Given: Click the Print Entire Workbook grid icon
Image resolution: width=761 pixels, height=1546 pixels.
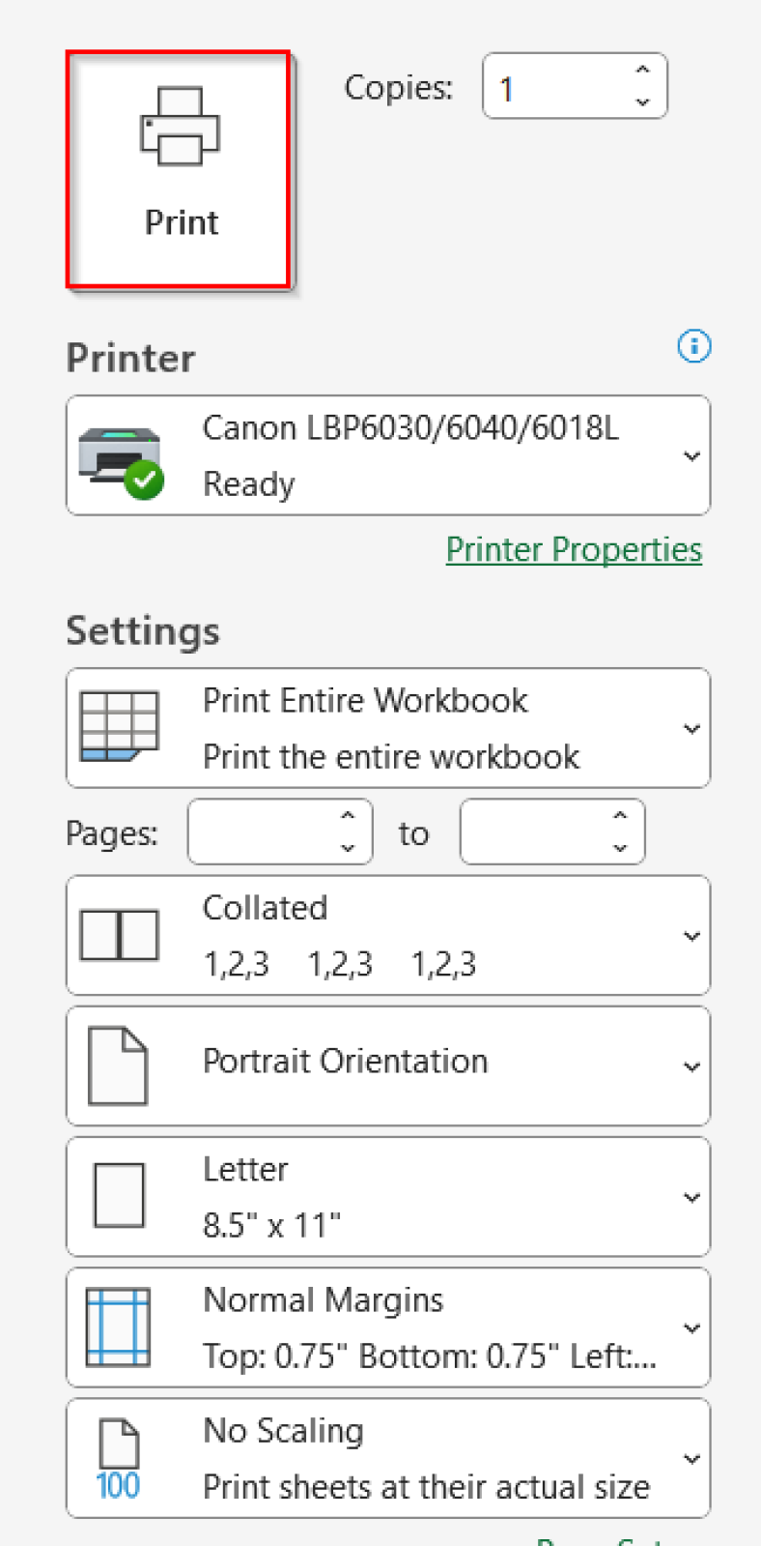Looking at the screenshot, I should tap(119, 726).
